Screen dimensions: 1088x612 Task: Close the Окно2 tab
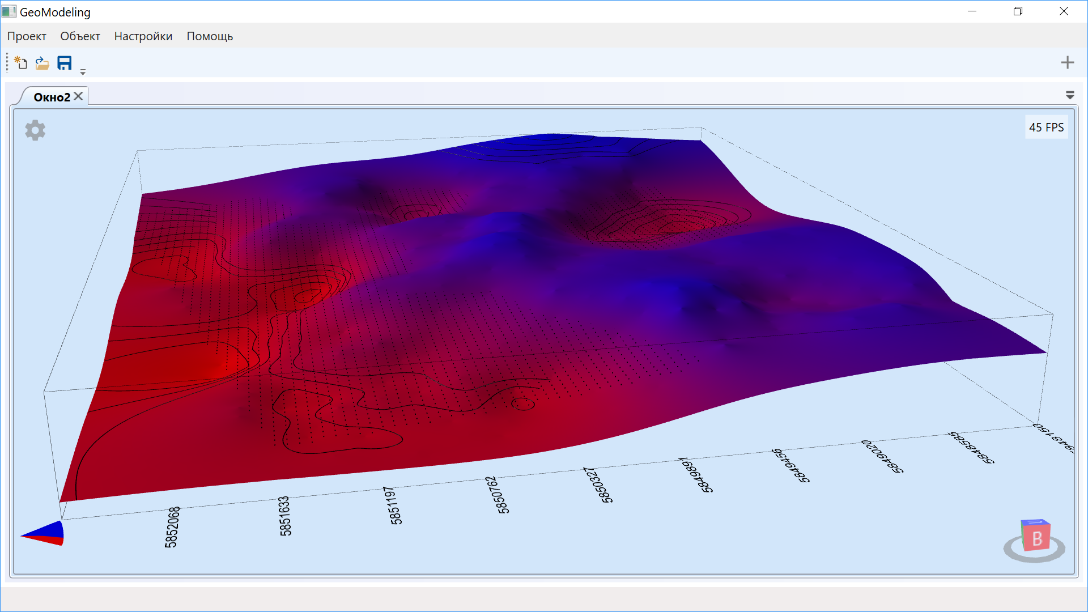point(79,96)
